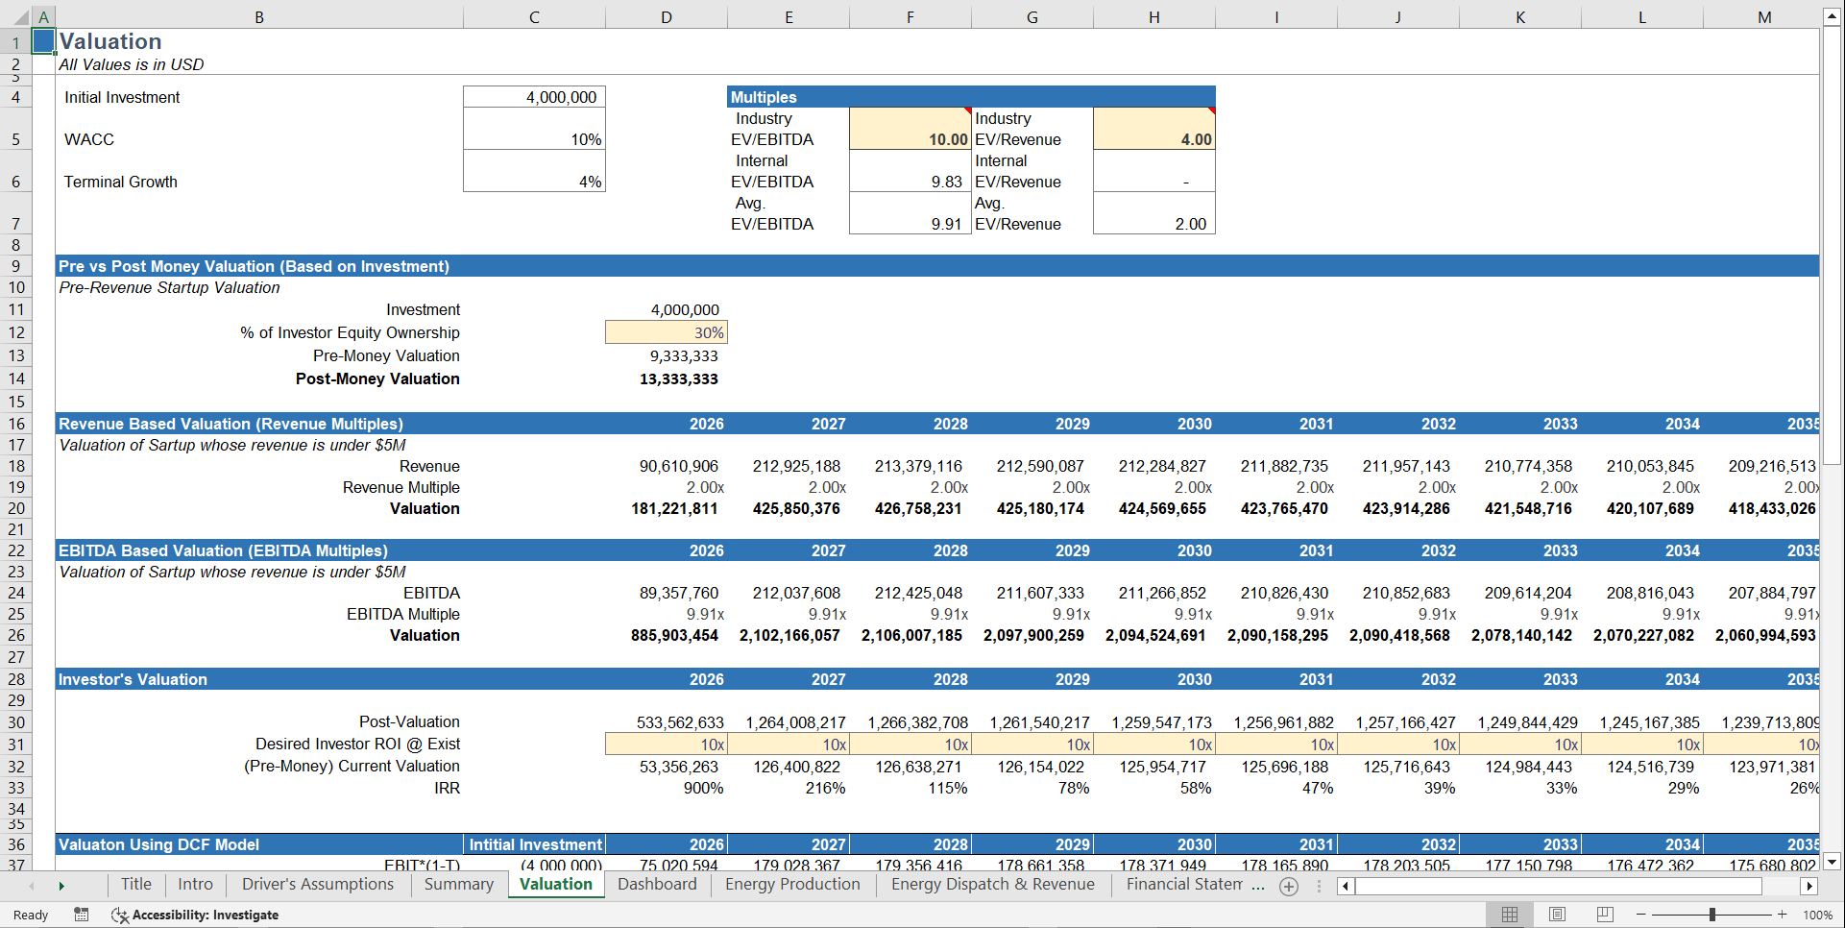Switch to Normal view icon
The image size is (1845, 928).
1509,915
